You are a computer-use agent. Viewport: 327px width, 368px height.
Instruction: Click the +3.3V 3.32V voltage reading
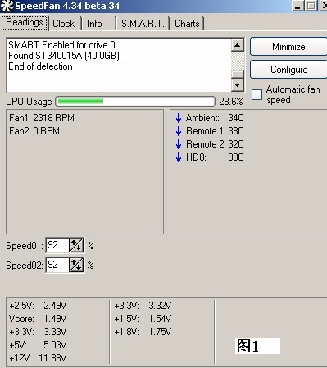pyautogui.click(x=143, y=306)
